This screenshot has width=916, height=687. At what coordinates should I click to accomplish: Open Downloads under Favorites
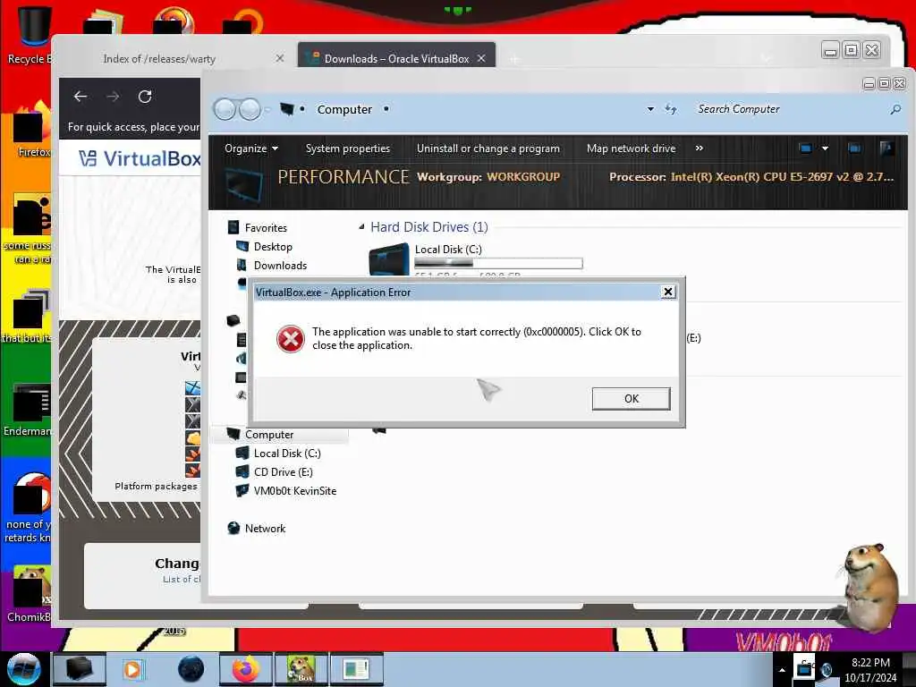pos(280,265)
